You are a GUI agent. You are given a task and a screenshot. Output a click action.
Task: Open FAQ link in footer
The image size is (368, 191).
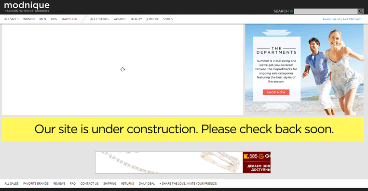pyautogui.click(x=73, y=184)
